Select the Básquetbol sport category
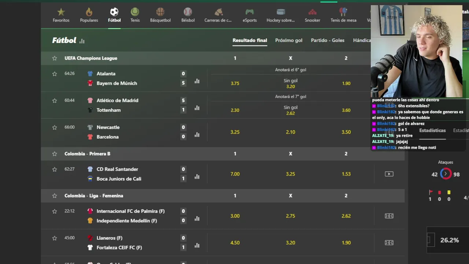Image resolution: width=469 pixels, height=264 pixels. (160, 15)
